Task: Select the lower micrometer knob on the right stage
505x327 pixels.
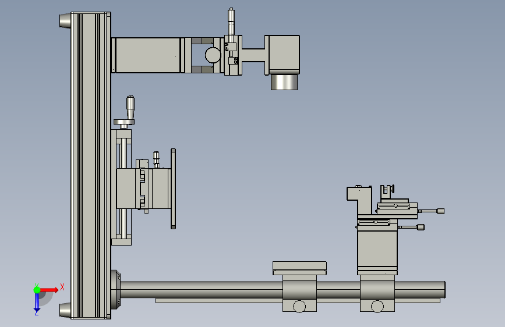Action: point(421,228)
